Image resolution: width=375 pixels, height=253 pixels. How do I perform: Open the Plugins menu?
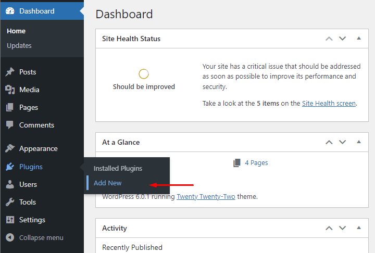(x=42, y=167)
